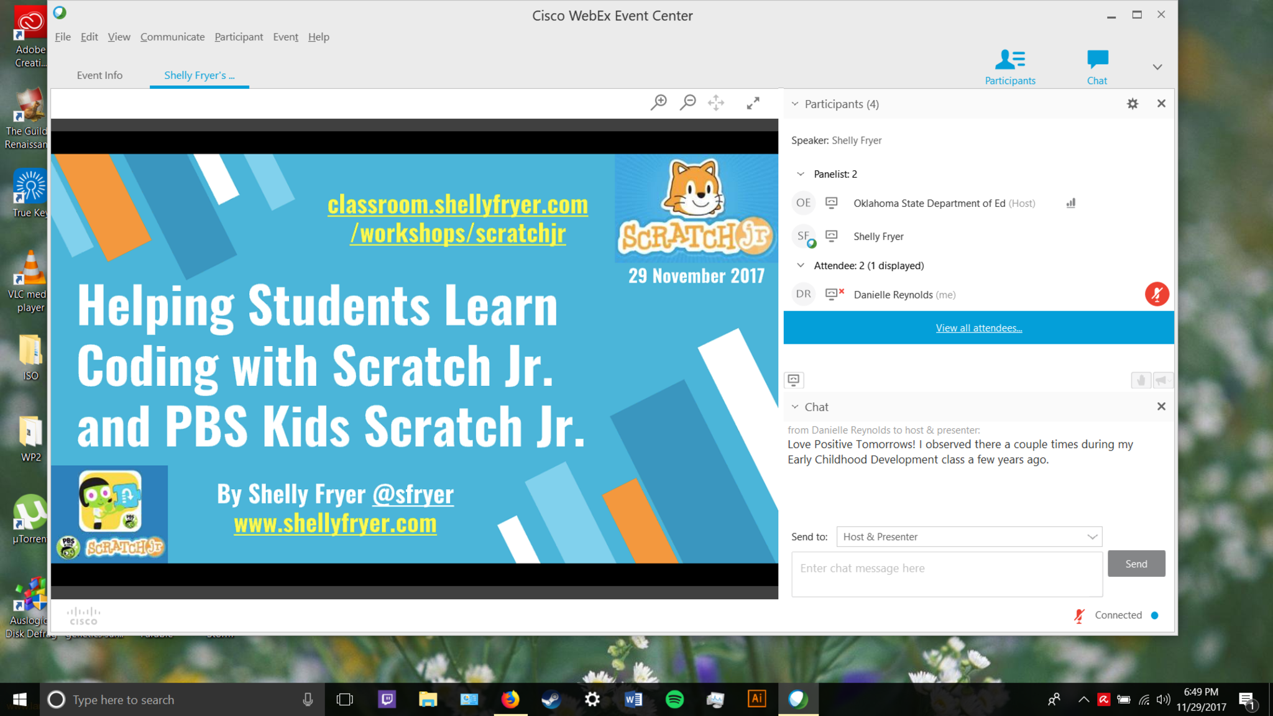Collapse the Attendee group
The height and width of the screenshot is (716, 1273).
click(x=801, y=265)
